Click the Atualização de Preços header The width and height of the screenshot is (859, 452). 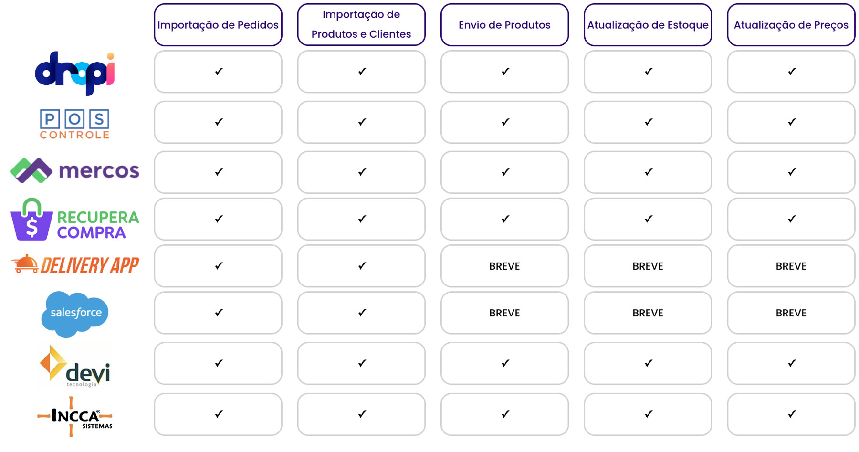(791, 25)
